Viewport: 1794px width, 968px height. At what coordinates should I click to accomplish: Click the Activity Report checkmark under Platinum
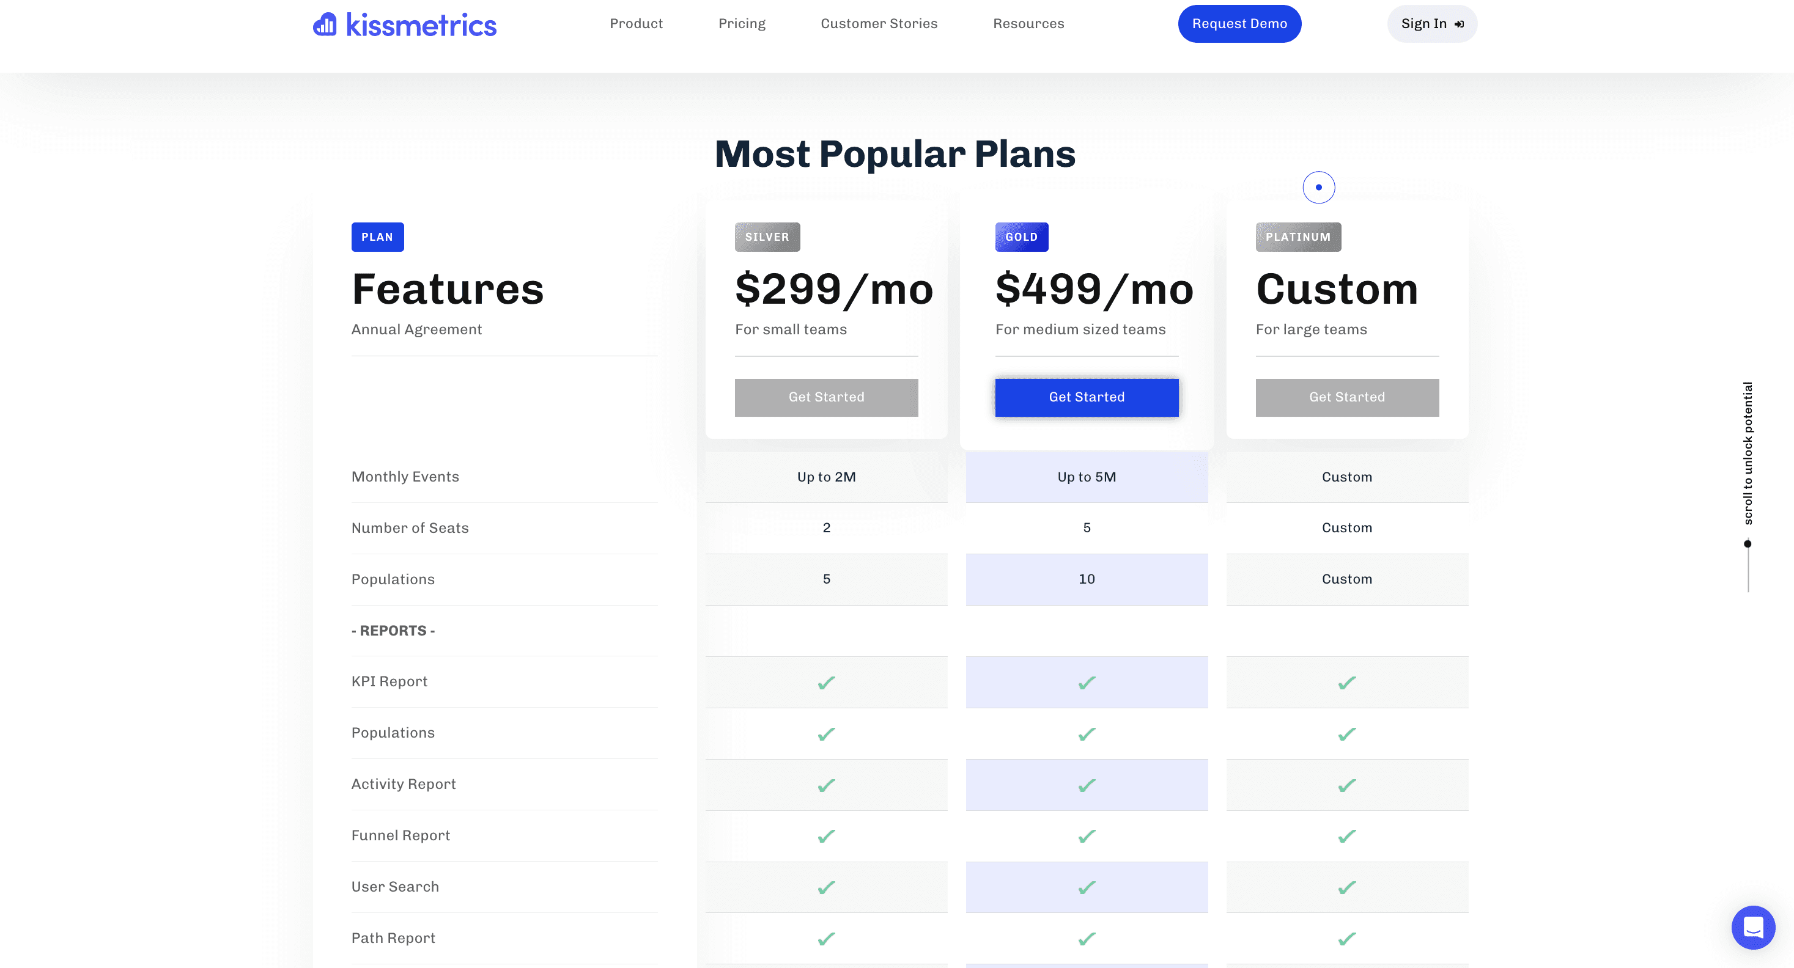(1347, 785)
